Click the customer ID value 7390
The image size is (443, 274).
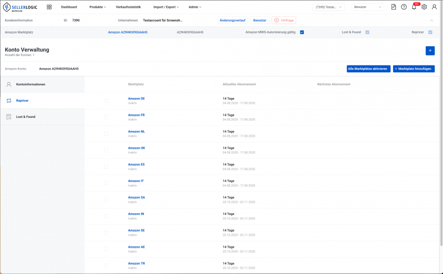76,20
